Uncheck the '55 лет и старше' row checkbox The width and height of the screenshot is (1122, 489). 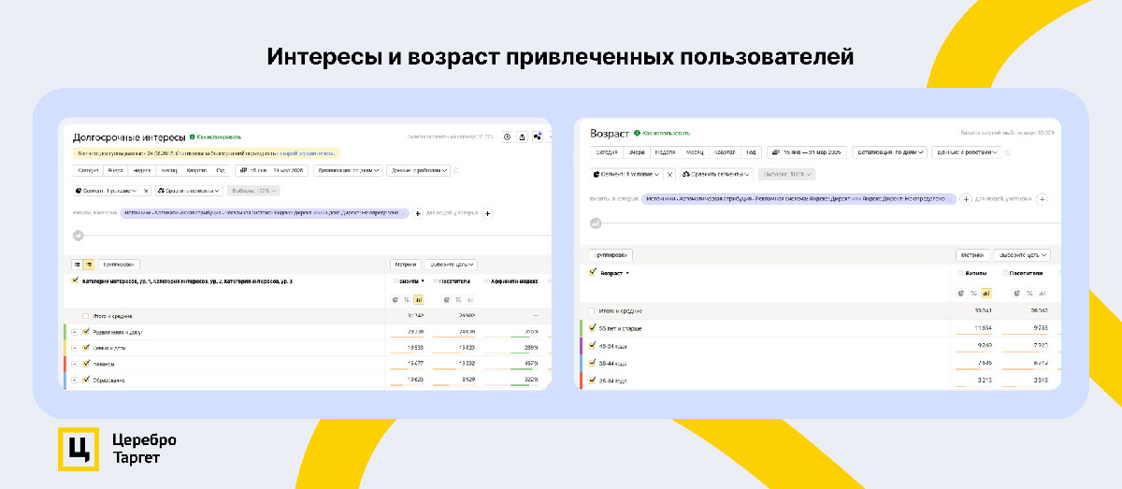click(592, 328)
